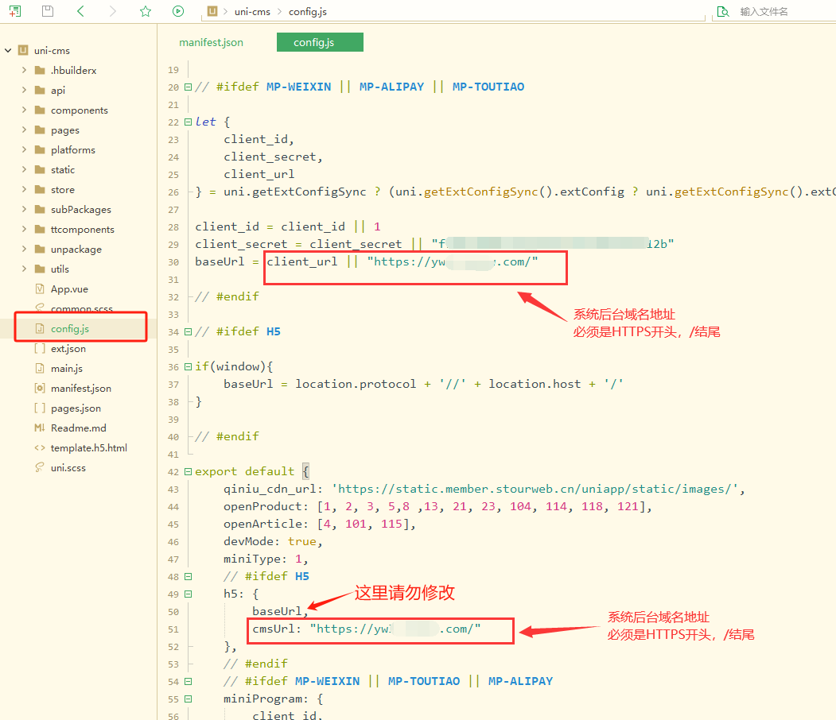Click the file search icon beside input
Image resolution: width=836 pixels, height=720 pixels.
point(722,11)
